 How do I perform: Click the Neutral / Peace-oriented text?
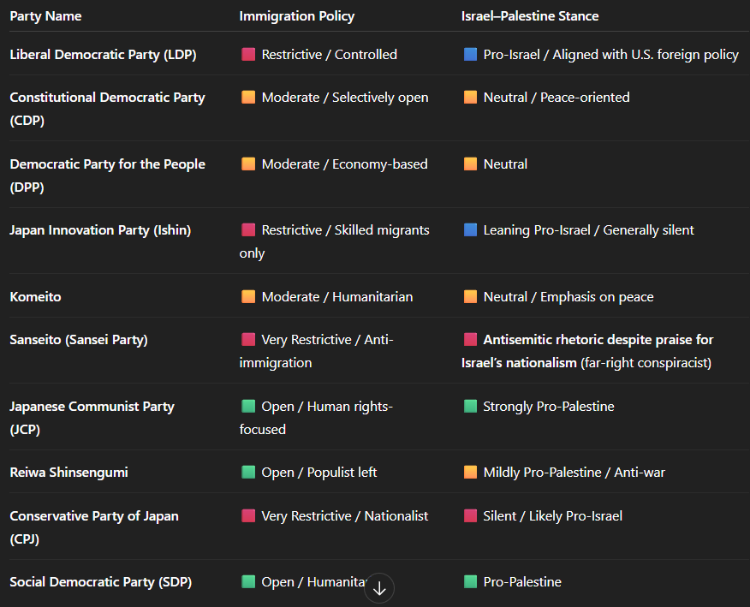557,97
